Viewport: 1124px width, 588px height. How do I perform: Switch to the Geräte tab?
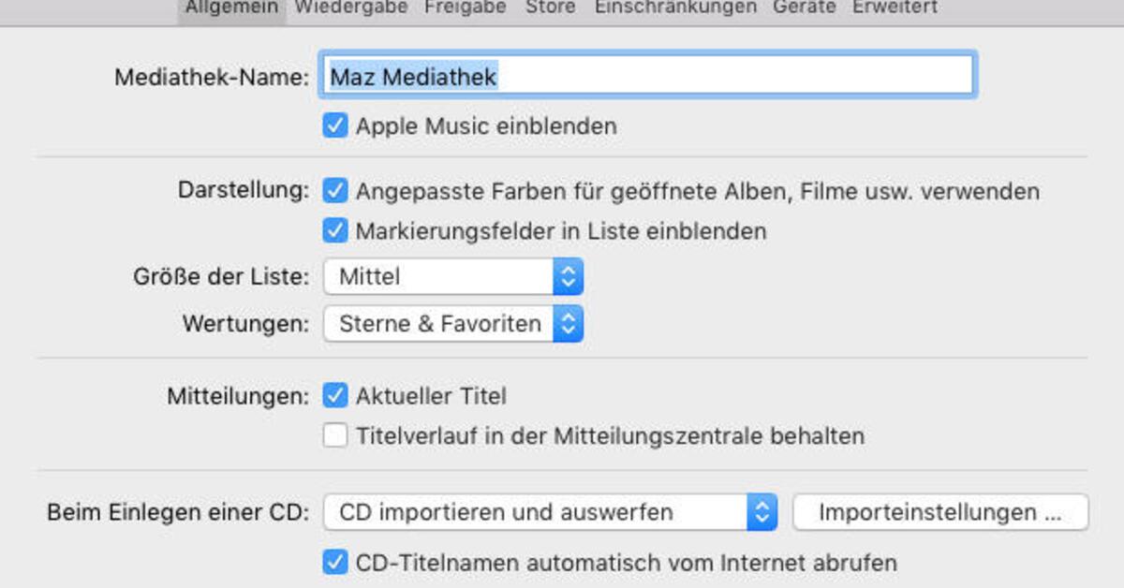(804, 7)
